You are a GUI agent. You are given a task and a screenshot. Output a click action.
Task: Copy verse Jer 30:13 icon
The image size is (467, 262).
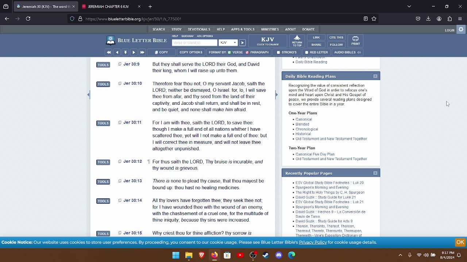pyautogui.click(x=120, y=181)
